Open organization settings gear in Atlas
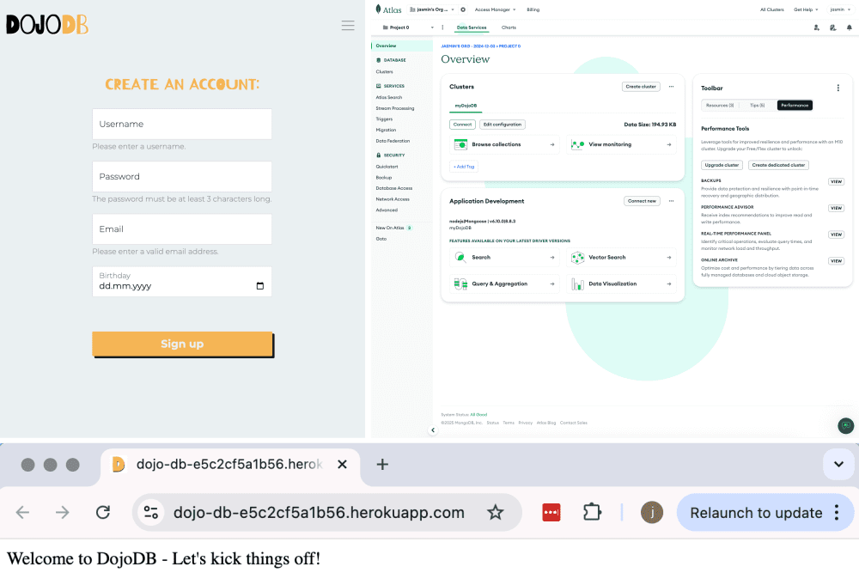The width and height of the screenshot is (859, 585). click(x=463, y=9)
